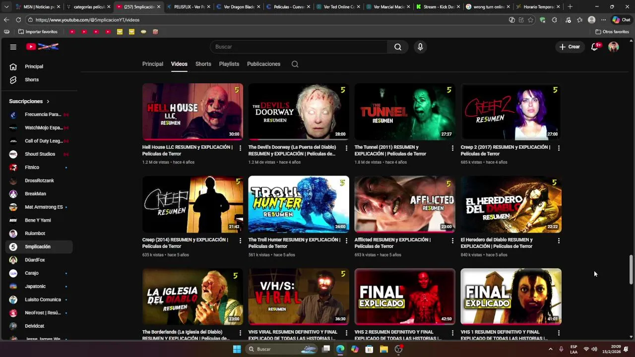Click the Windows taskbar Buscar box

pyautogui.click(x=282, y=349)
